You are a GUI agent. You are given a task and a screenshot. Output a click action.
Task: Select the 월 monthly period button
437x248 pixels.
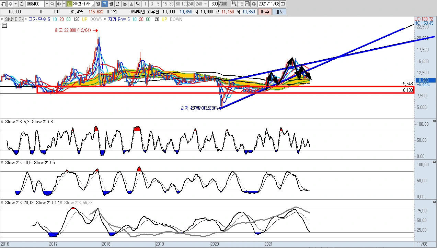[111, 4]
